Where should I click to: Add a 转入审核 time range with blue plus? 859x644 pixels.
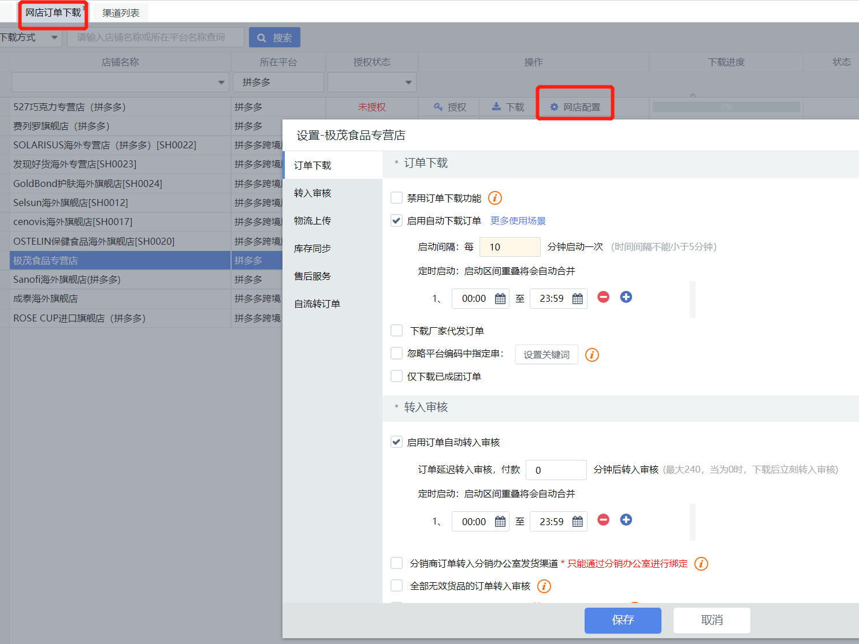point(626,520)
